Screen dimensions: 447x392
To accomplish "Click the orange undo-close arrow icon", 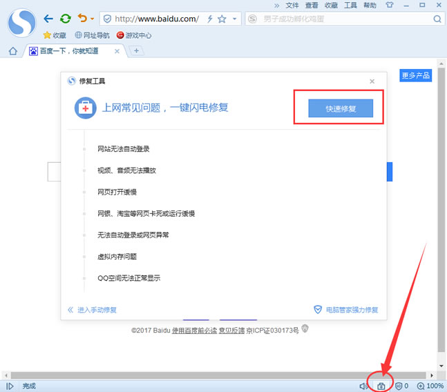I will tap(82, 18).
